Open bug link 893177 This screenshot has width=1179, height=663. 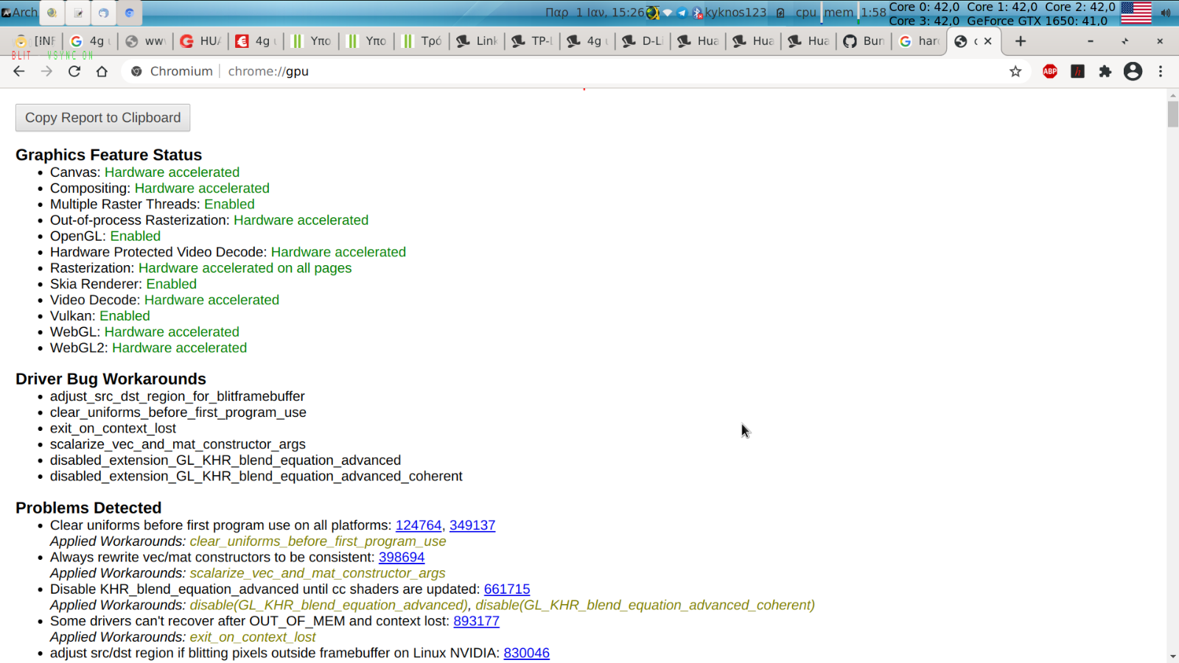pos(477,621)
